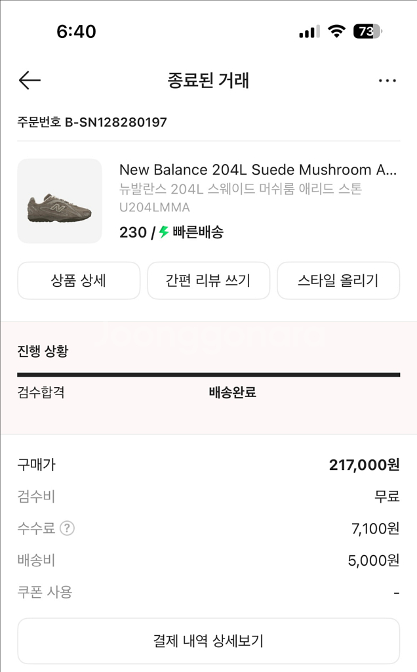Tap the back arrow icon

click(x=30, y=81)
